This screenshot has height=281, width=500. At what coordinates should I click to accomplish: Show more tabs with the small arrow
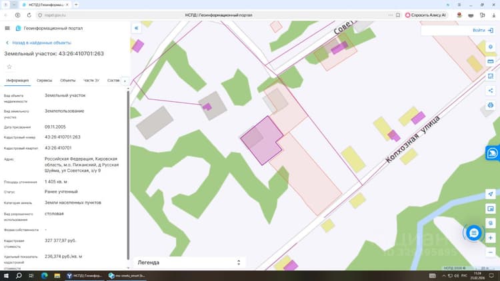pyautogui.click(x=125, y=81)
